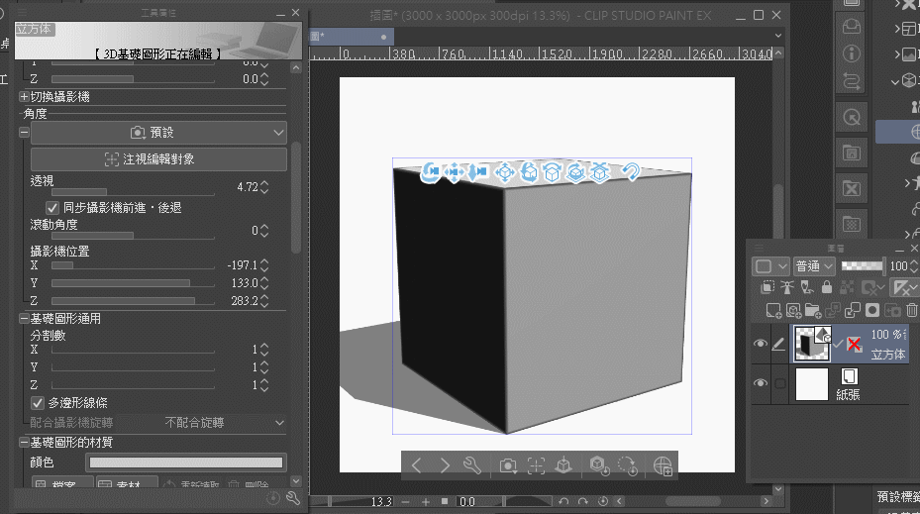Click the 顏色 color swatch bar
This screenshot has width=920, height=514.
[186, 463]
